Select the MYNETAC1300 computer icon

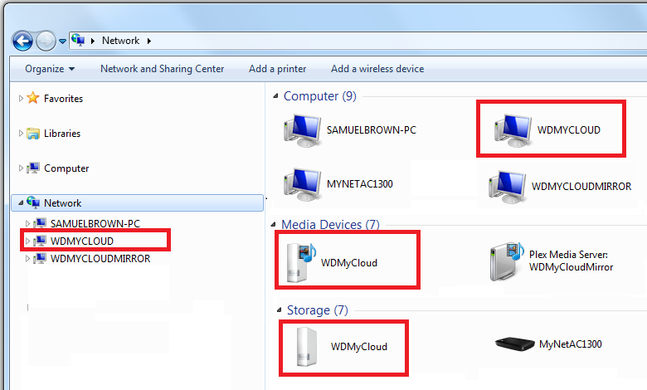(303, 184)
